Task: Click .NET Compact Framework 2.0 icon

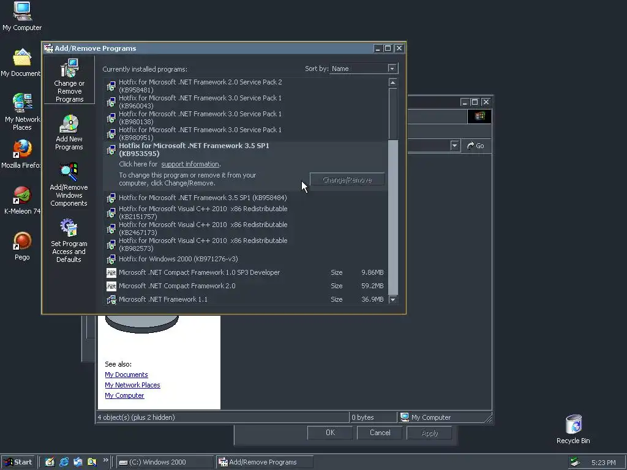Action: pyautogui.click(x=111, y=286)
